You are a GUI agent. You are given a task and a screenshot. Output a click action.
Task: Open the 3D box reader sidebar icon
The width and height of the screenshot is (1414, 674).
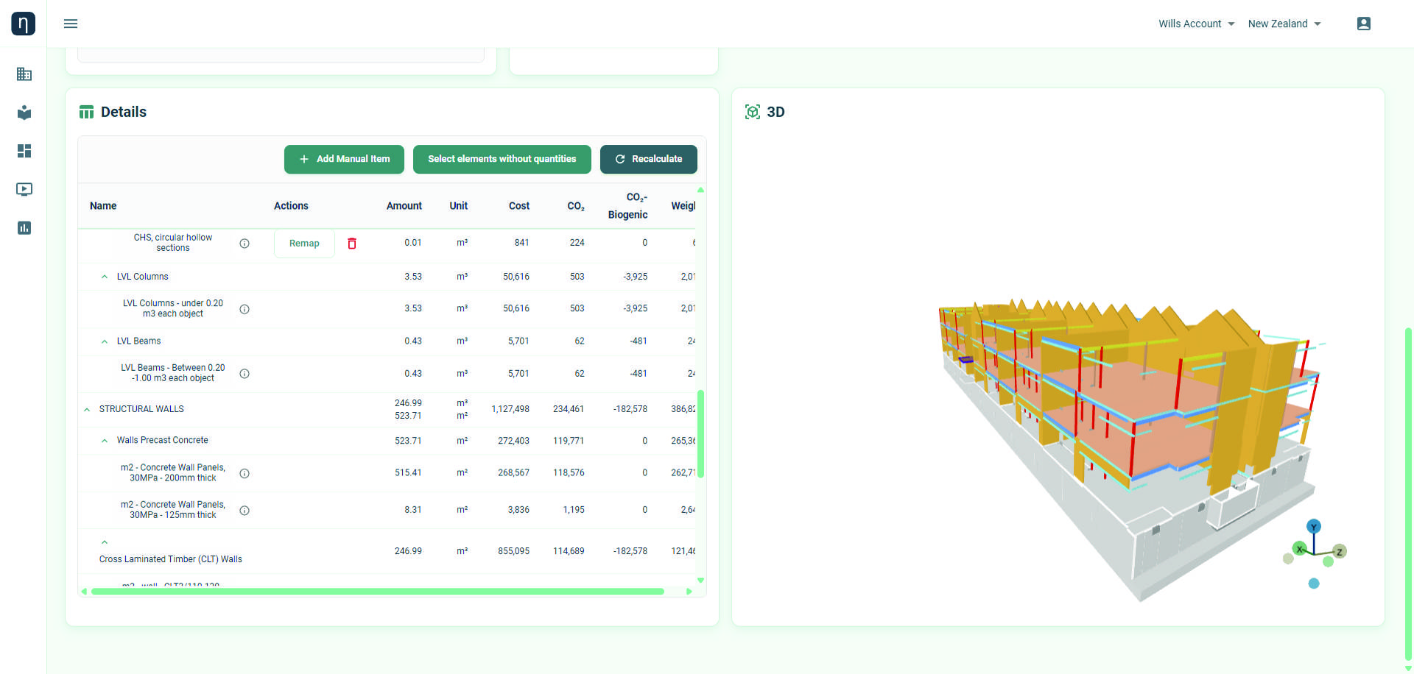24,113
